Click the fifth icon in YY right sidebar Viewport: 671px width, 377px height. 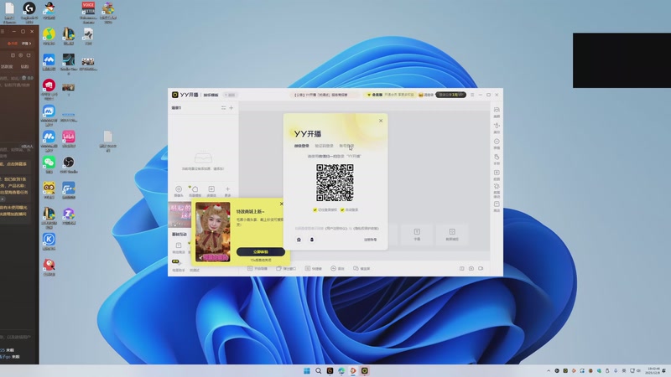[497, 174]
